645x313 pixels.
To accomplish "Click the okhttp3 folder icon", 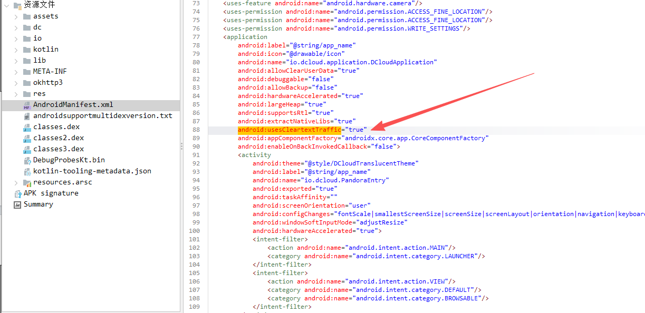I will point(27,83).
